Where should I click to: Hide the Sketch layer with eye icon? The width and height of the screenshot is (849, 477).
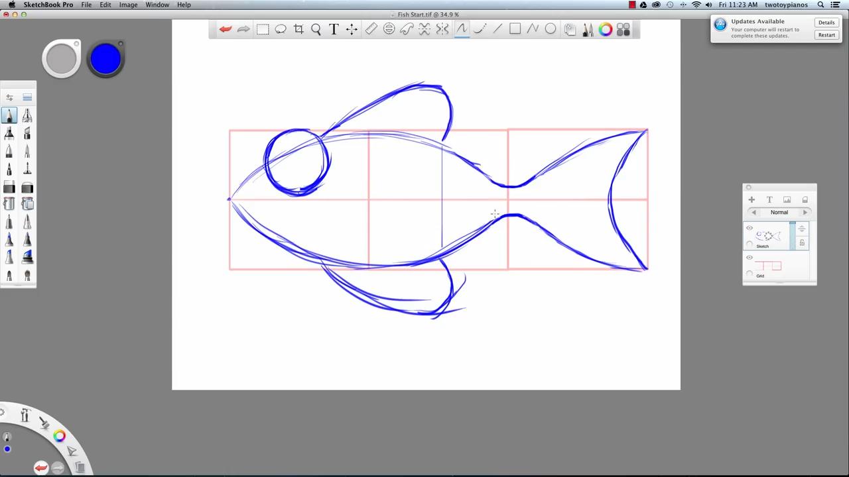(x=750, y=229)
